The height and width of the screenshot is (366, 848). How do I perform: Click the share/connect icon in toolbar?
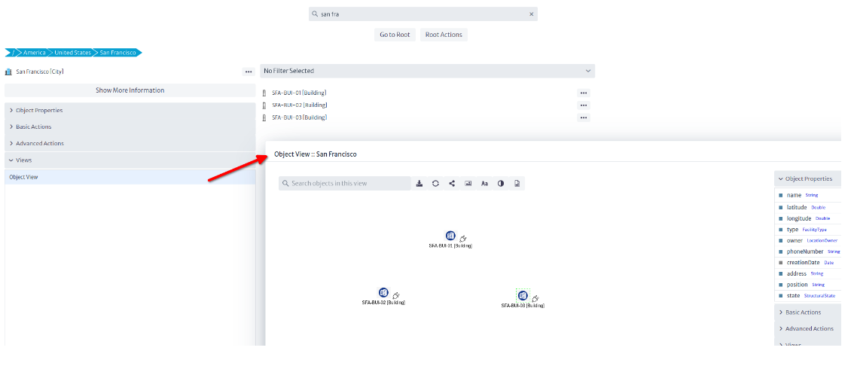(452, 183)
